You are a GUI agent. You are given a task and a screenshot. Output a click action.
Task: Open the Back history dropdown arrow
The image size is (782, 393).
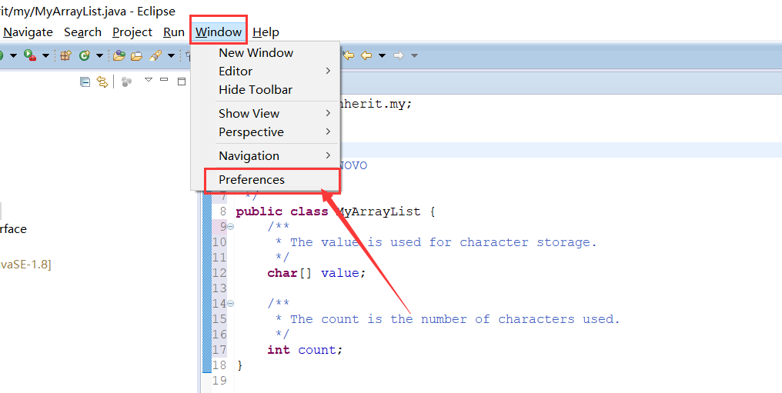(x=382, y=56)
